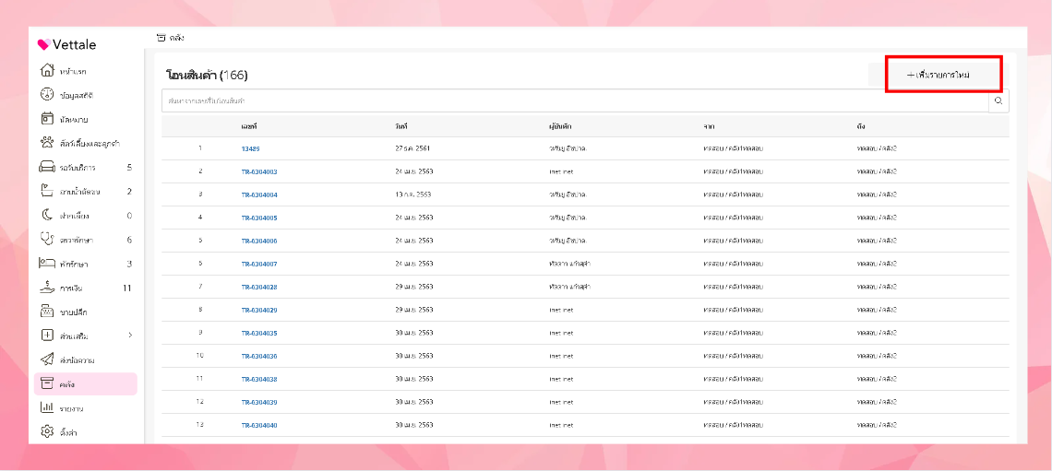Click the เพิ่มรายการใหม่ add new button
Image resolution: width=1052 pixels, height=471 pixels.
tap(943, 74)
